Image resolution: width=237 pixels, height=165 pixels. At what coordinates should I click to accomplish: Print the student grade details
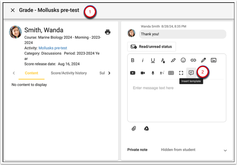click(x=108, y=32)
